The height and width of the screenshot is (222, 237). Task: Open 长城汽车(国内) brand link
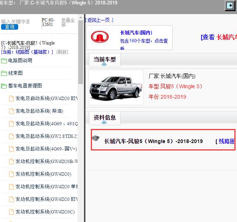tap(136, 33)
